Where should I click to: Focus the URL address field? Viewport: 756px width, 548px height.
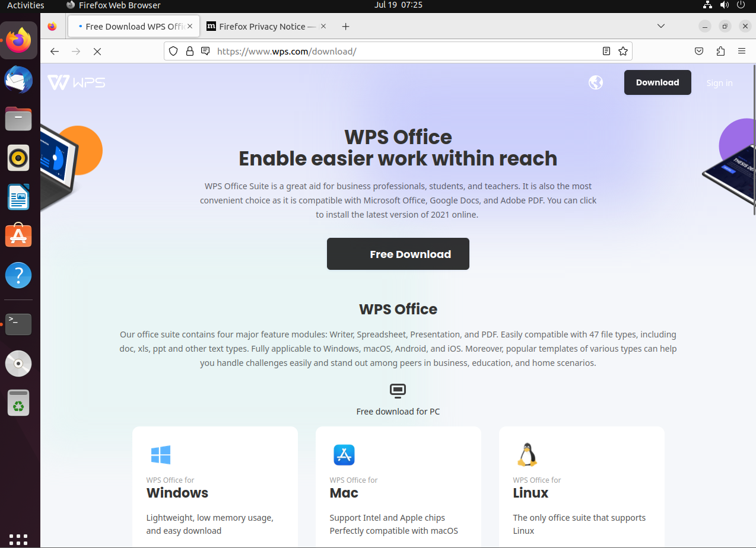click(404, 51)
